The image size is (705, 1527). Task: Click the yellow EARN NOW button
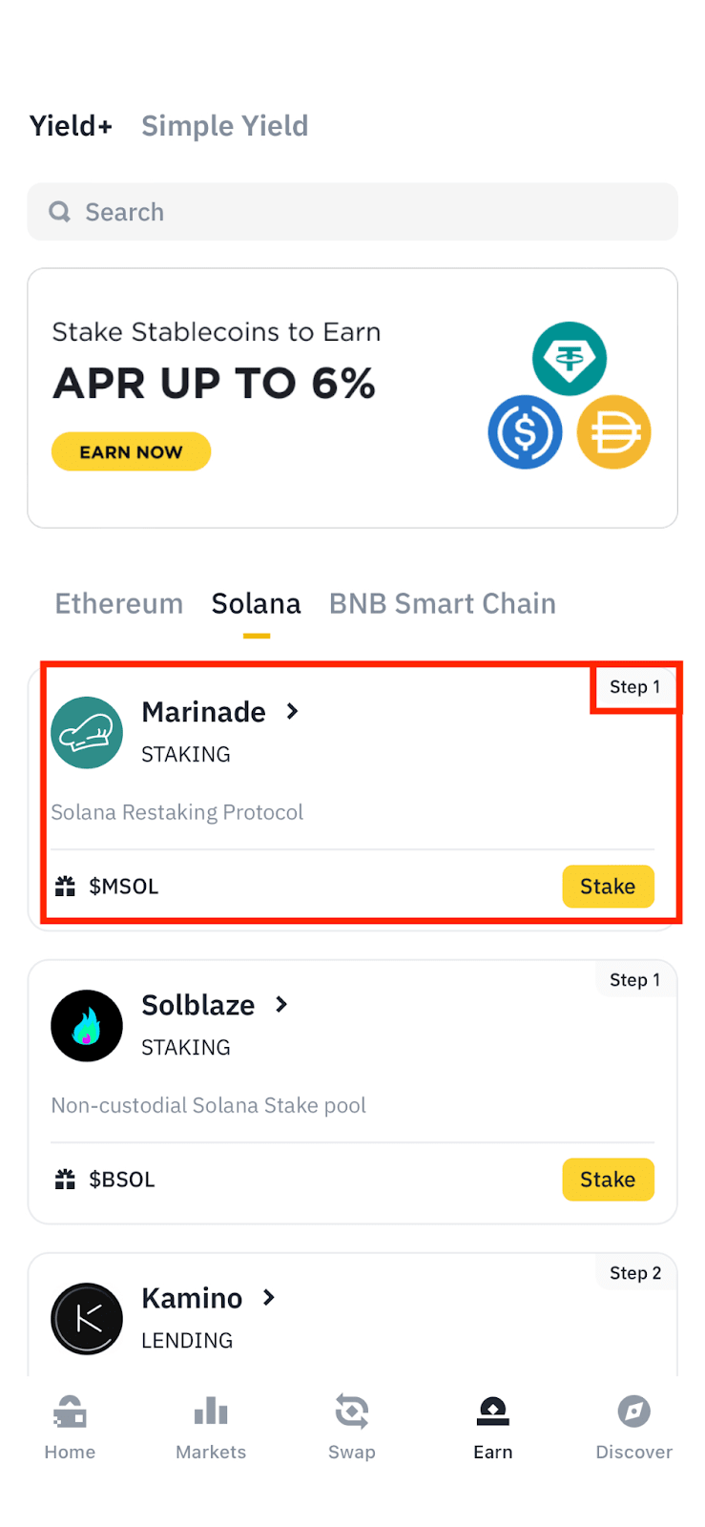[131, 452]
